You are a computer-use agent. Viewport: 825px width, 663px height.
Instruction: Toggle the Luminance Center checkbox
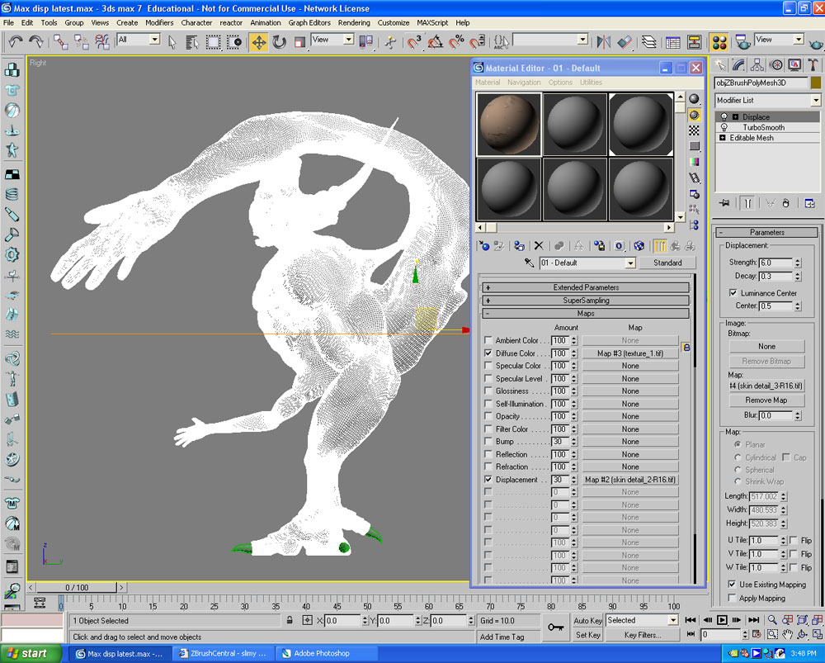(x=733, y=292)
